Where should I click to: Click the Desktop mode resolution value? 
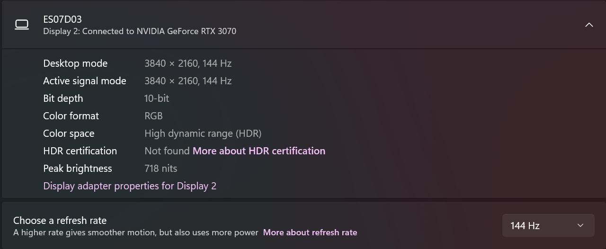click(188, 63)
